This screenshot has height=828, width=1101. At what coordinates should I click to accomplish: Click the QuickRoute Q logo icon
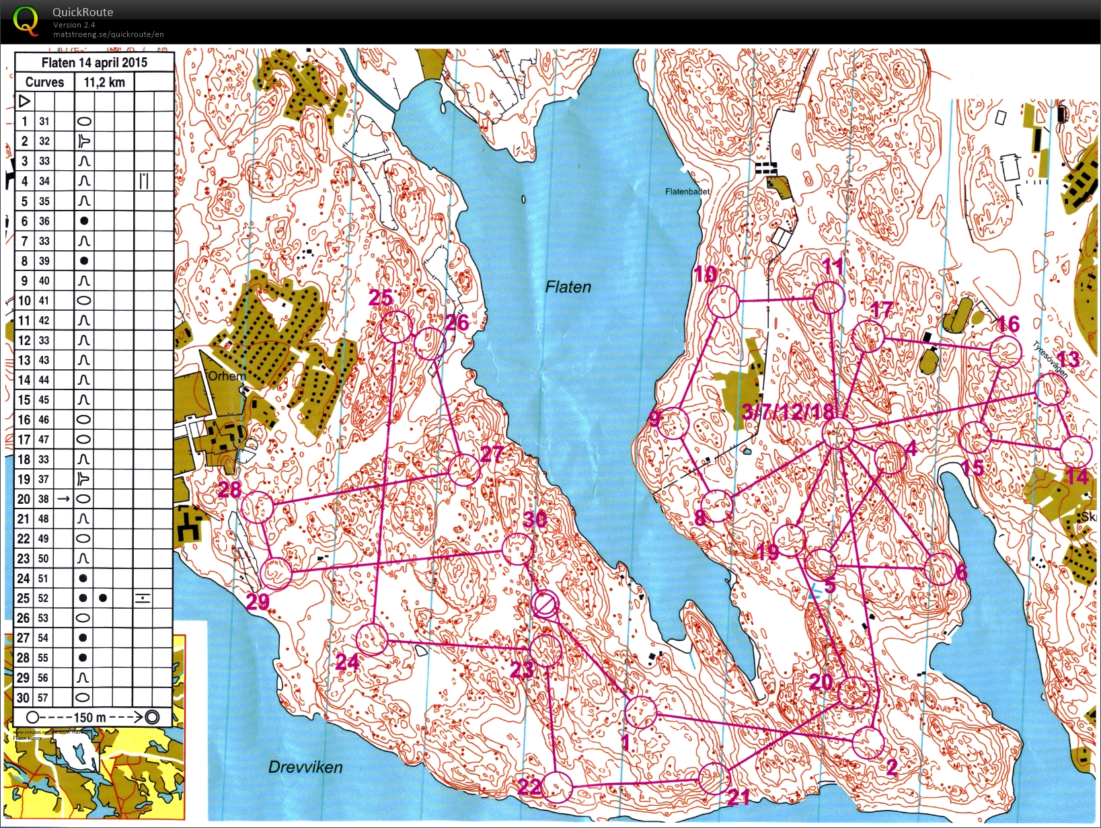click(x=26, y=20)
